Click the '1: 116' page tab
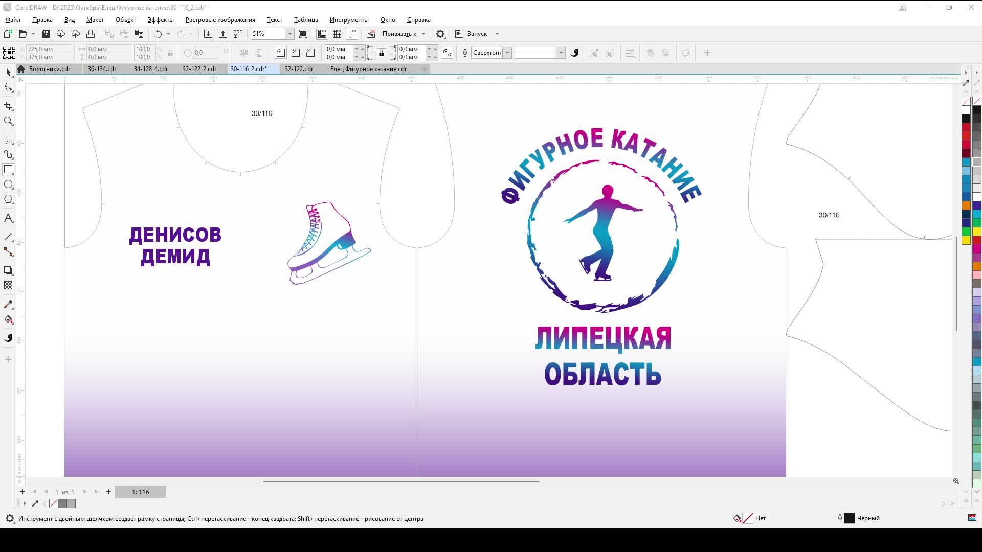The height and width of the screenshot is (552, 982). pos(140,492)
